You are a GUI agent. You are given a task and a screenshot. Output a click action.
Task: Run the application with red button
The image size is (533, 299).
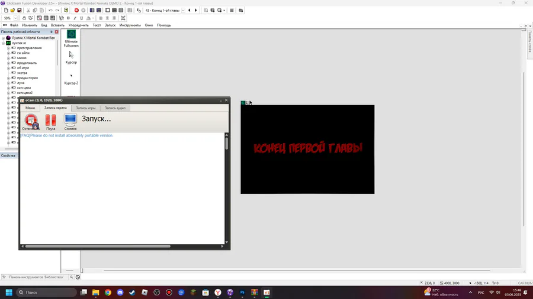(x=76, y=11)
